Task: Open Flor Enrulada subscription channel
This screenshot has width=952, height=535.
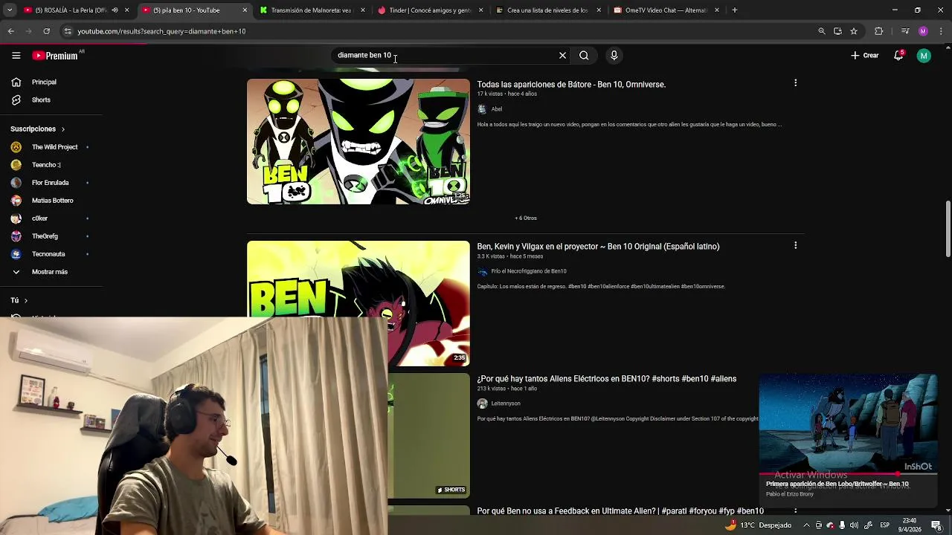Action: click(51, 183)
